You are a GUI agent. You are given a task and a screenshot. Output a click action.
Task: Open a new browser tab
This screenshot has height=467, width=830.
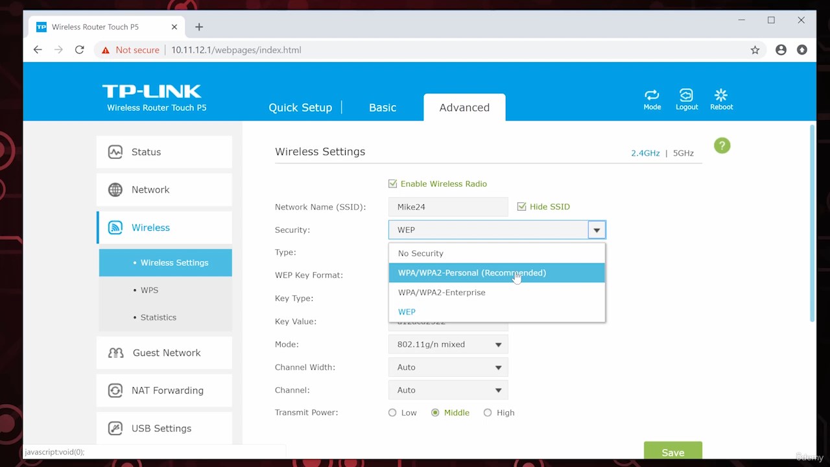point(199,27)
